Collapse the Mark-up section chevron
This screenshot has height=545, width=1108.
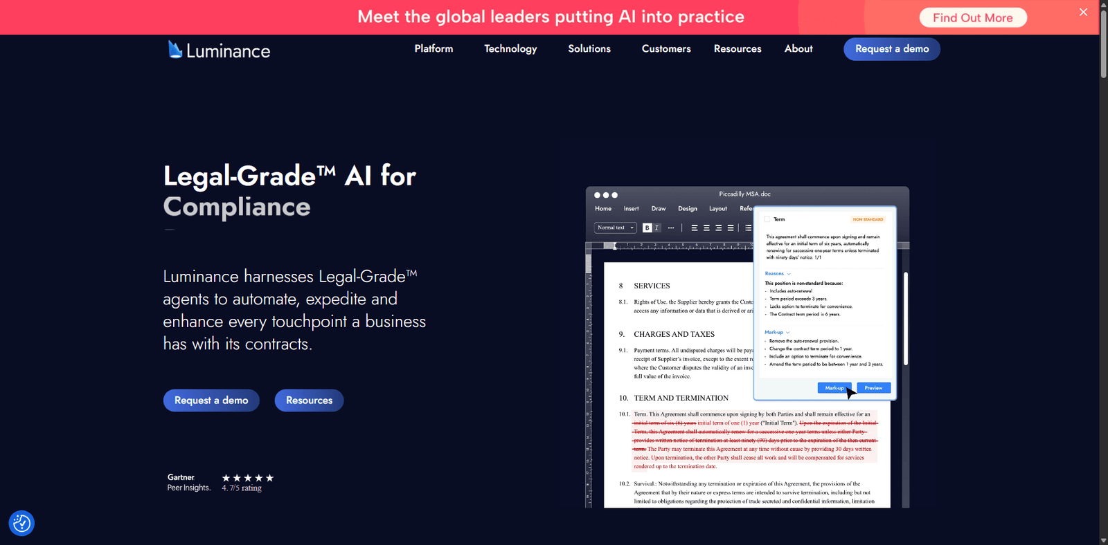[788, 333]
